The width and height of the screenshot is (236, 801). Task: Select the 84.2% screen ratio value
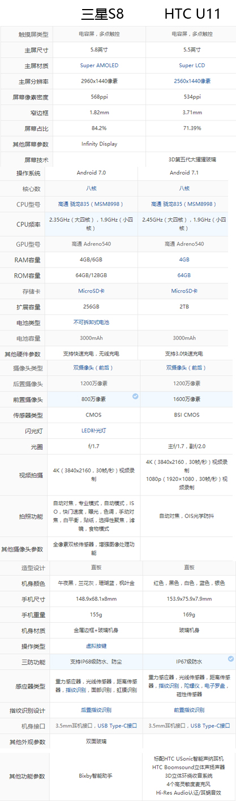100,128
